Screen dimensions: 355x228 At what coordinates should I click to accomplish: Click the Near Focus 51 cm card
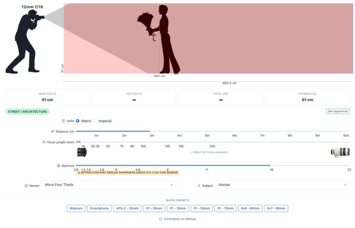[x=47, y=97]
